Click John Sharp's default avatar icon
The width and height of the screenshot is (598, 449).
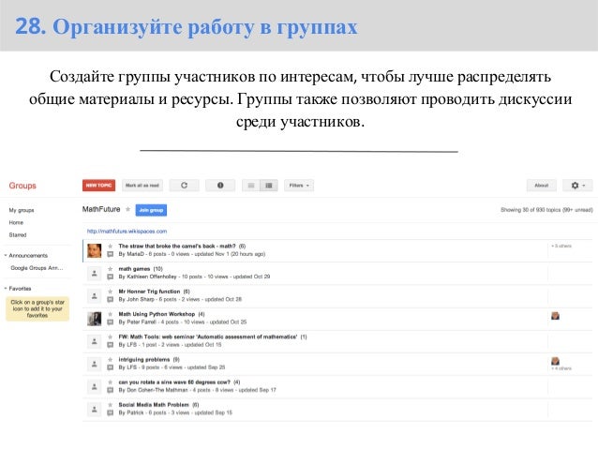point(95,296)
